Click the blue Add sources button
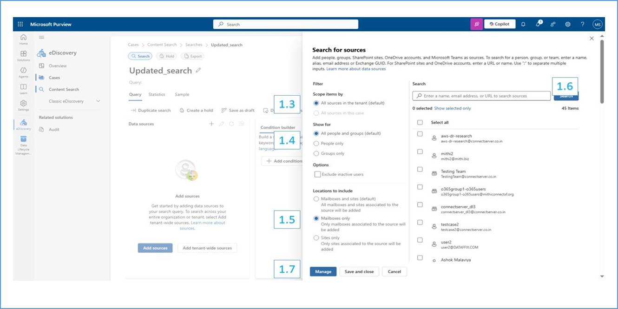 pos(155,248)
